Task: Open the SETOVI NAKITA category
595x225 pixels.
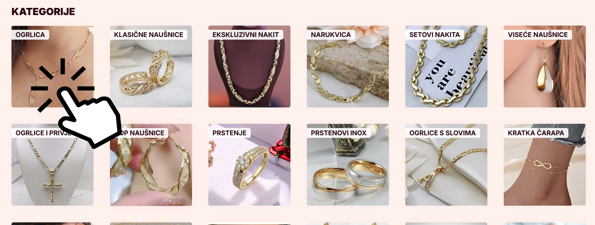Action: click(x=446, y=66)
